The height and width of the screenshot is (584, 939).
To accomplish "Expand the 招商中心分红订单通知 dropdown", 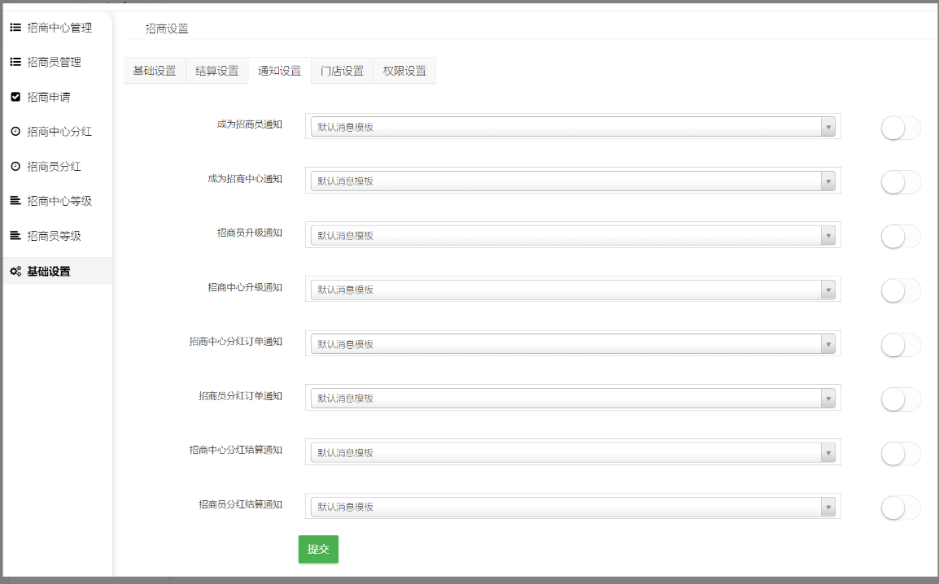I will pos(573,344).
